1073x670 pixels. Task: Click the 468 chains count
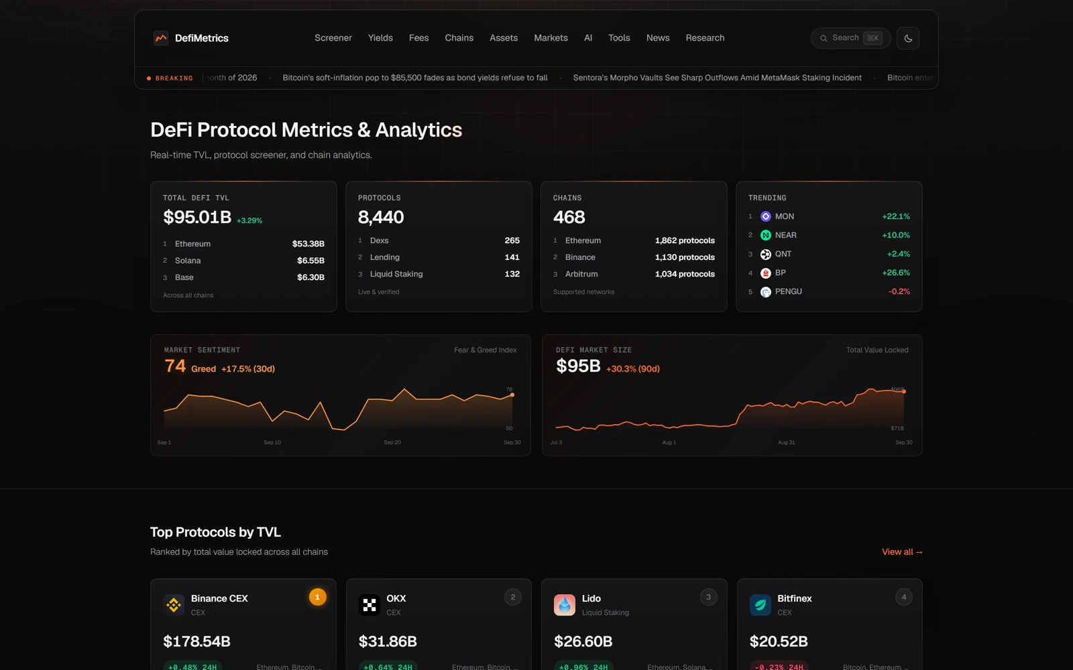pos(569,217)
